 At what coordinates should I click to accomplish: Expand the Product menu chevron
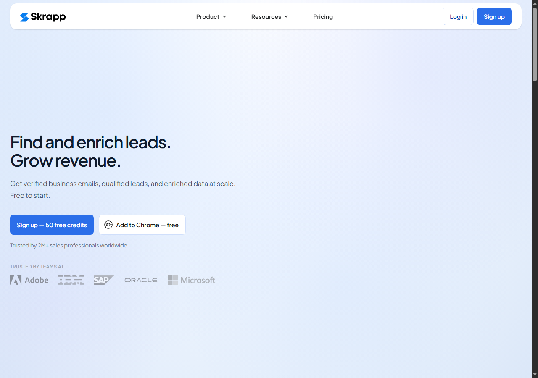pyautogui.click(x=224, y=16)
